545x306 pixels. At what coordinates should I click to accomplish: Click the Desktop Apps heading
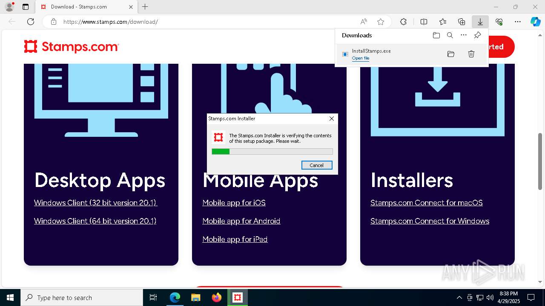coord(100,180)
